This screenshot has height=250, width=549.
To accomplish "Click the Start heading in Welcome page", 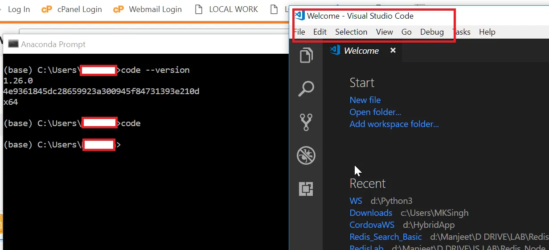I will point(362,83).
